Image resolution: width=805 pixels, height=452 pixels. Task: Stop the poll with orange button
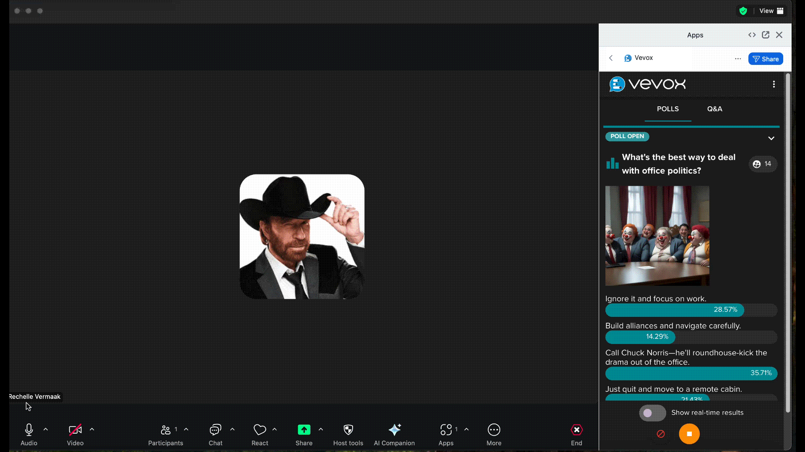click(689, 434)
